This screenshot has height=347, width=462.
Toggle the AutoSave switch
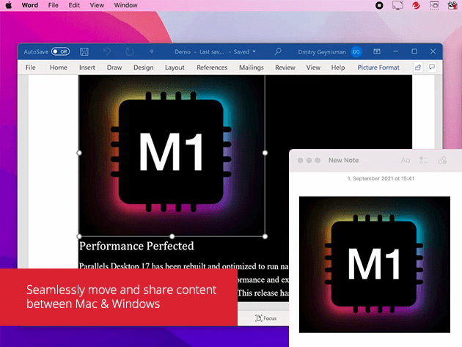(60, 51)
